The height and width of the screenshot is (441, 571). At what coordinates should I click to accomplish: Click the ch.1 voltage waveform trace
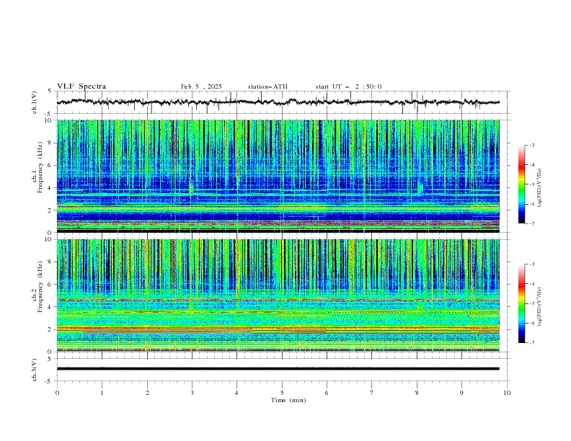point(278,102)
